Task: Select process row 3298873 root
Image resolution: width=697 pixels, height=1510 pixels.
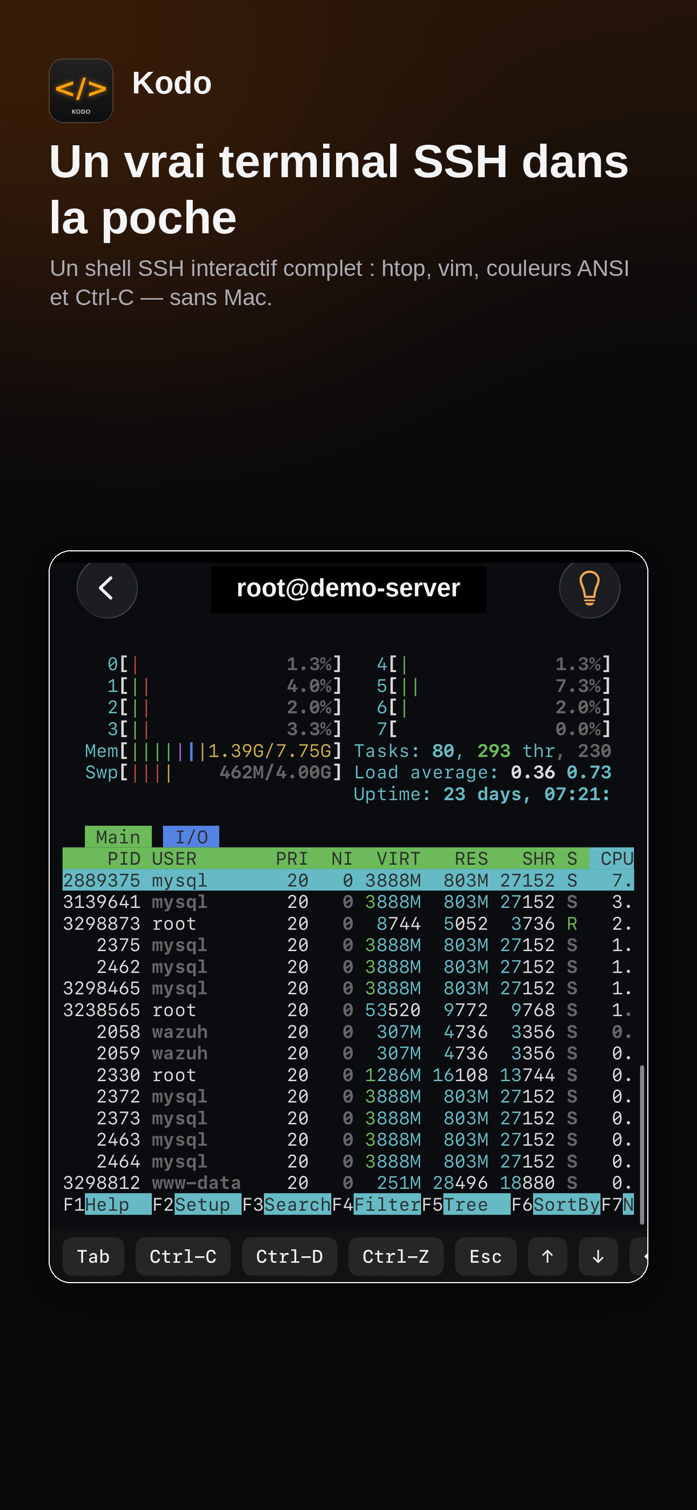Action: (x=348, y=923)
